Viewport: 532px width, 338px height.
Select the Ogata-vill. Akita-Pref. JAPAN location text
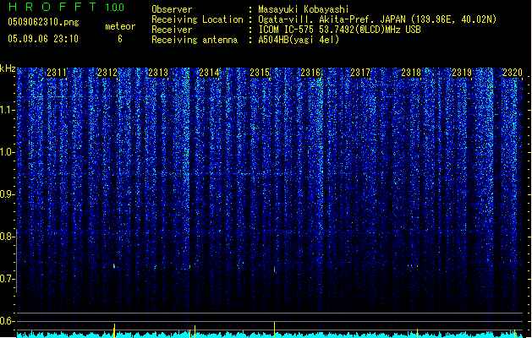[377, 19]
